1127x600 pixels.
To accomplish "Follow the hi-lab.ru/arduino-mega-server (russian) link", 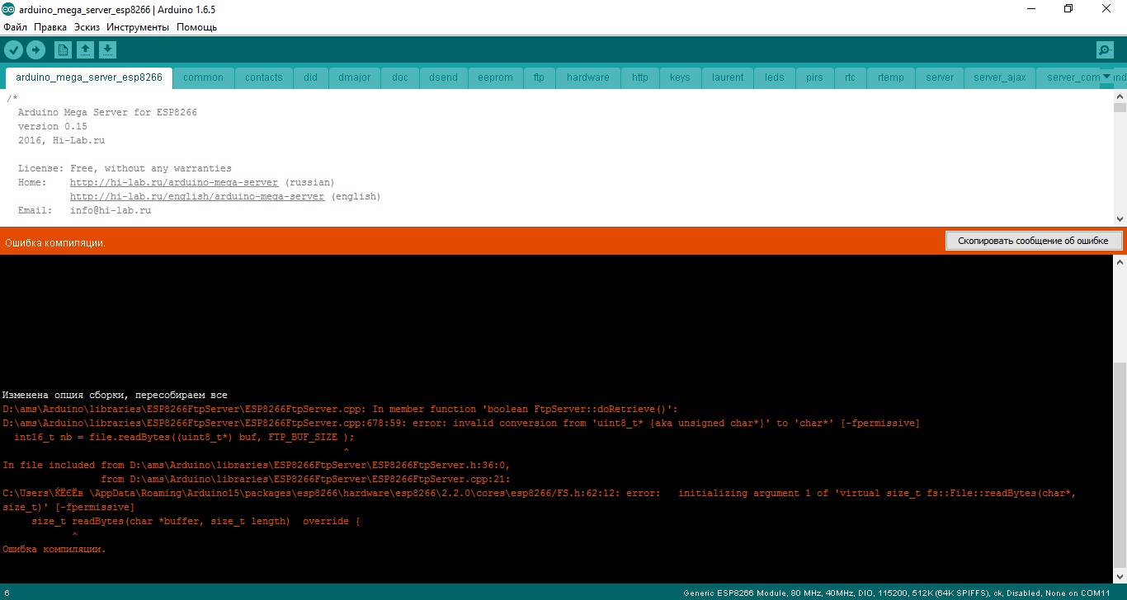I will (x=174, y=182).
